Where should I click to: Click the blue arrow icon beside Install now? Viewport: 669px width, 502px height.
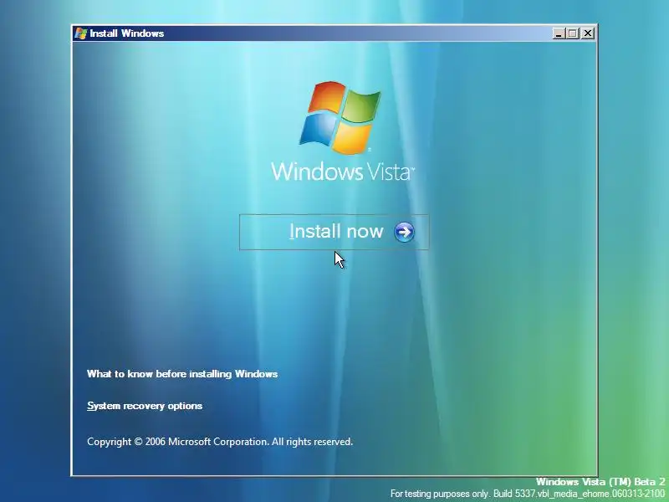[x=404, y=233]
